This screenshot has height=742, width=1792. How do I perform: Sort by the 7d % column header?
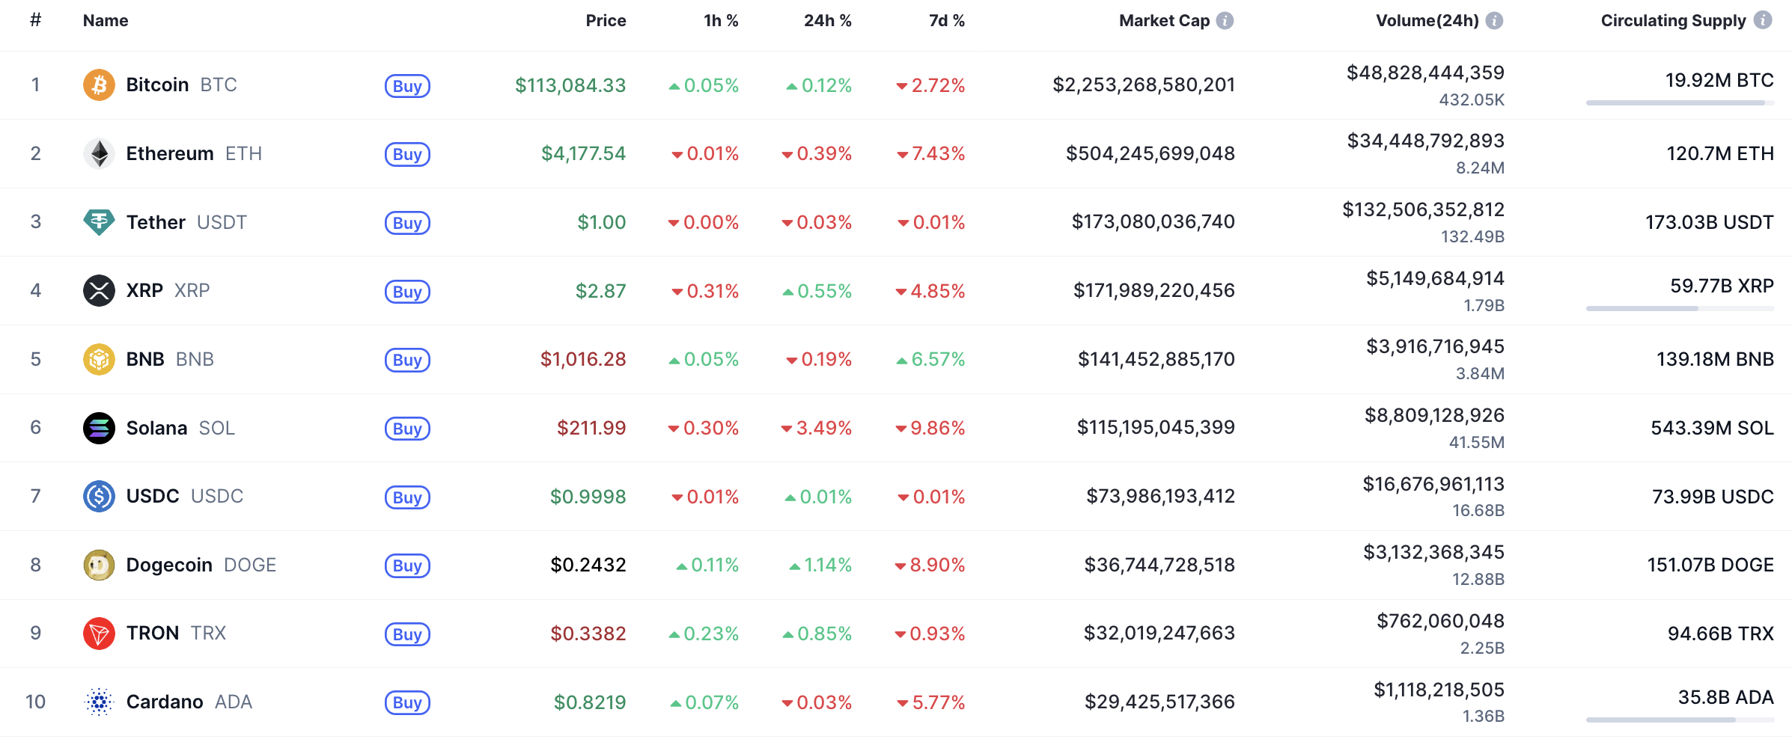(946, 21)
